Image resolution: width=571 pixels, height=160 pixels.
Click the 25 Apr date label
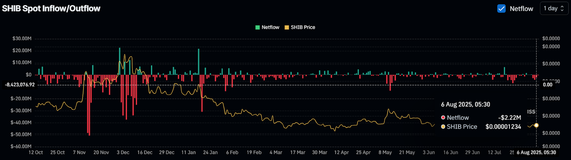(363, 152)
